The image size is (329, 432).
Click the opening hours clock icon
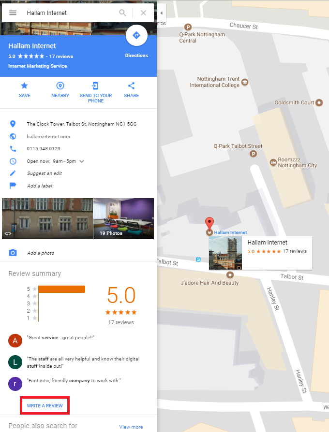point(13,161)
